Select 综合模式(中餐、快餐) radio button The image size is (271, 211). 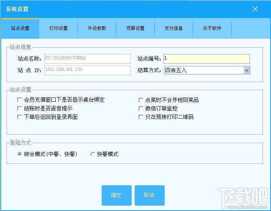(20, 154)
